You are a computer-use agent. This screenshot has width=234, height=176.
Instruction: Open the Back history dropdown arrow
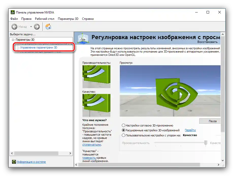point(31,27)
